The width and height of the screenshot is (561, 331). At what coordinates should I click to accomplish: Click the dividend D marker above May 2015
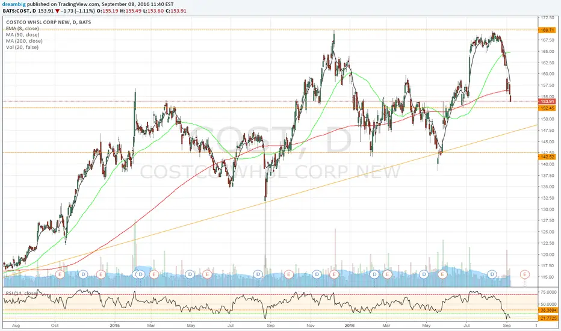click(x=190, y=274)
